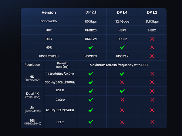The image size is (182, 136).
Task: Click the Dual 4K (7680x2160) resolution cell
Action: pos(32,95)
